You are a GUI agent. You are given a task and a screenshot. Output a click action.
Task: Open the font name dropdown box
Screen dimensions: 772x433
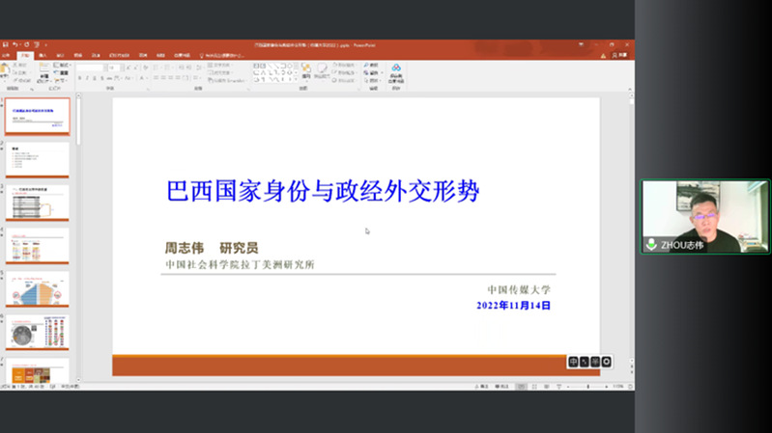[92, 68]
